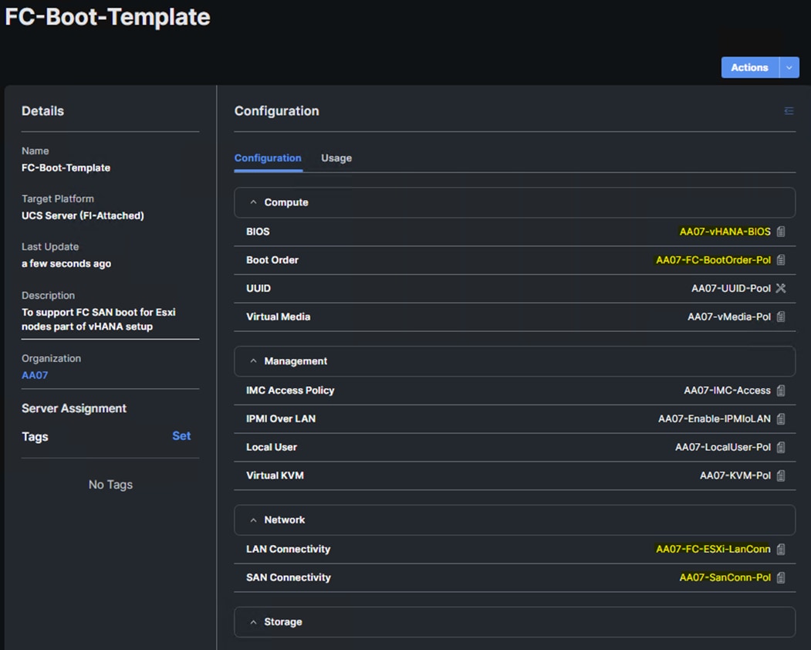
Task: Click the BIOS row label
Action: tap(258, 232)
